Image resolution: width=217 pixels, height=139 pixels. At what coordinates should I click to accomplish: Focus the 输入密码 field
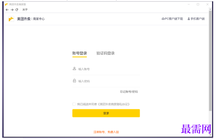106,81
